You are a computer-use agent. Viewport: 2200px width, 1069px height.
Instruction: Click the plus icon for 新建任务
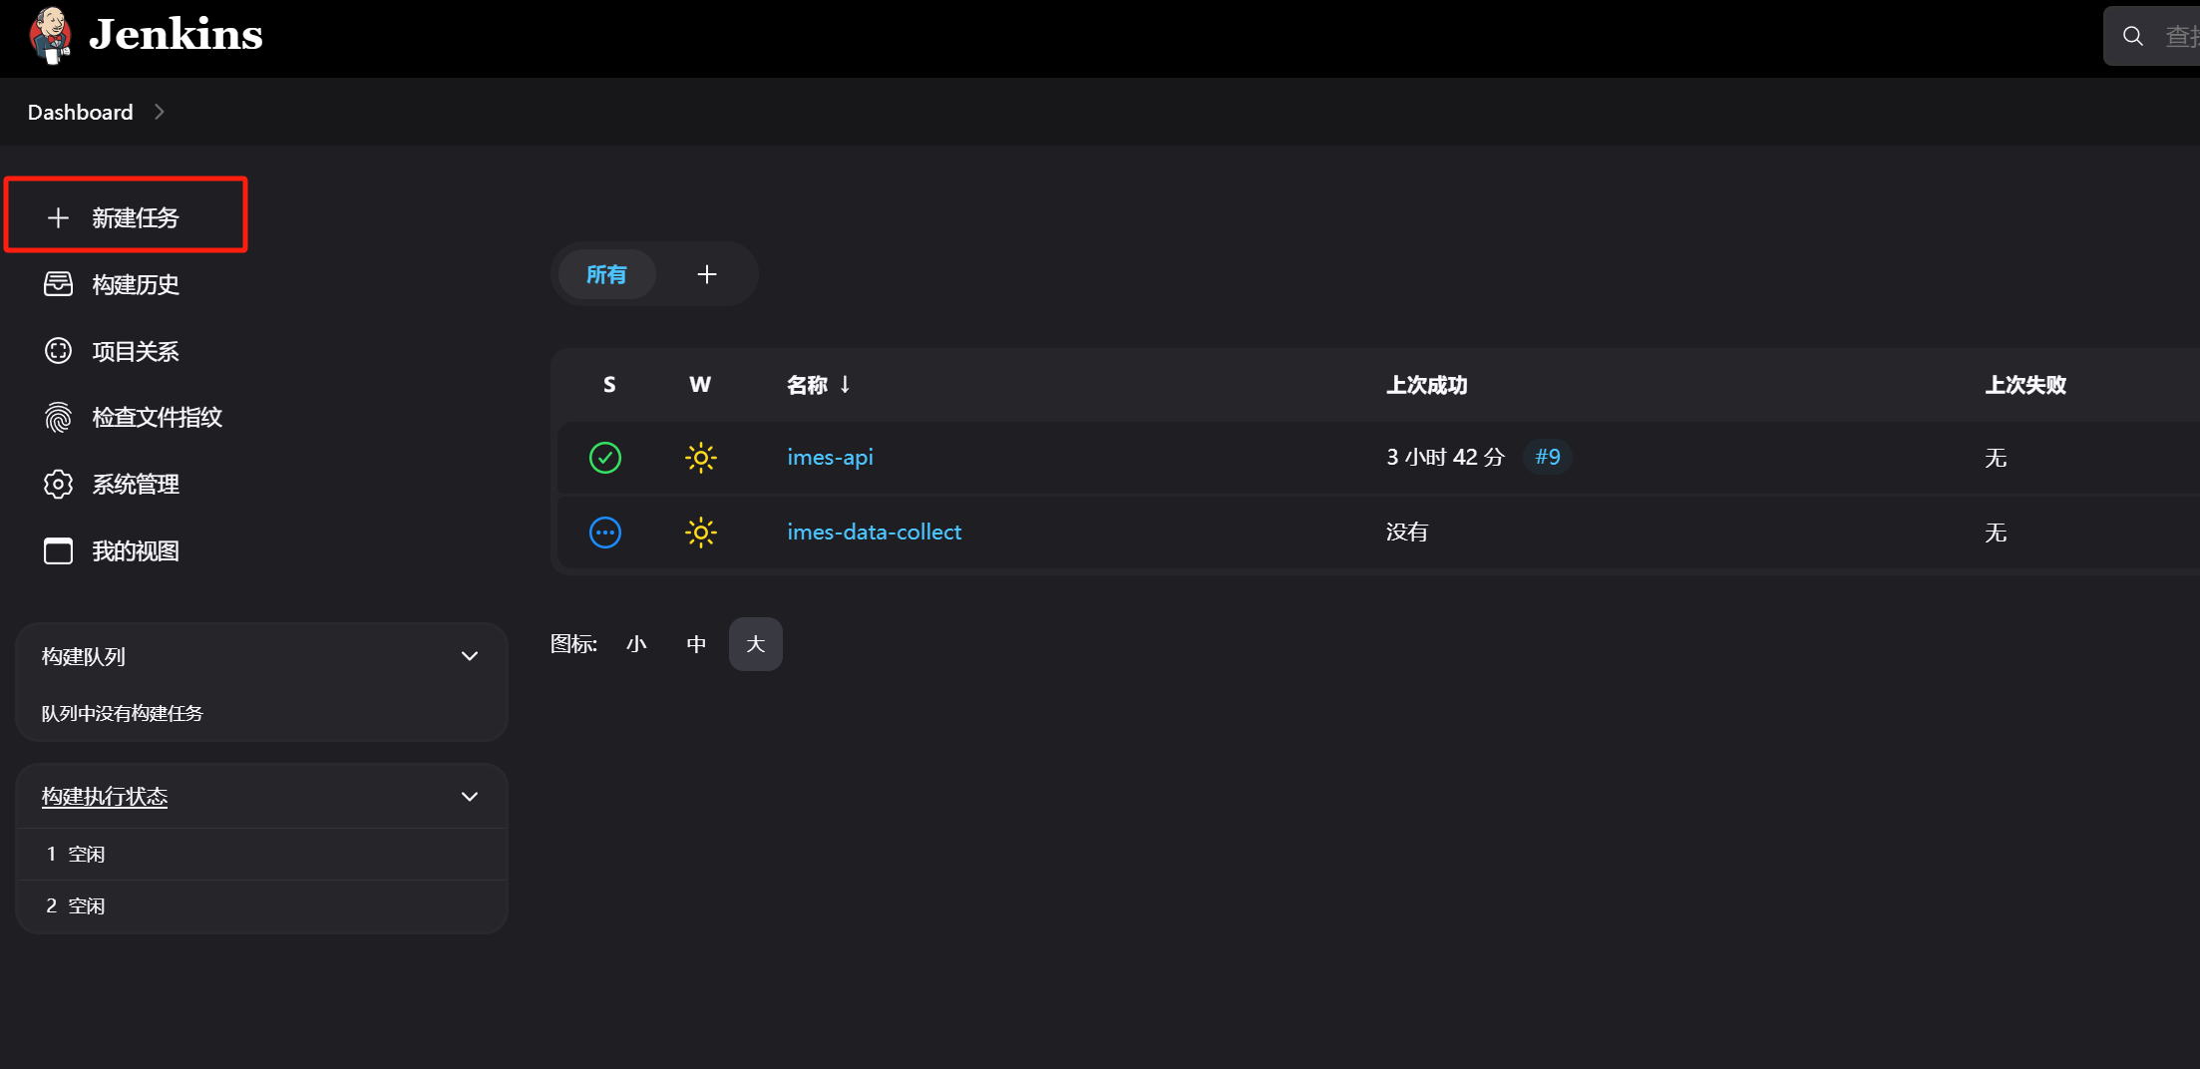[58, 217]
